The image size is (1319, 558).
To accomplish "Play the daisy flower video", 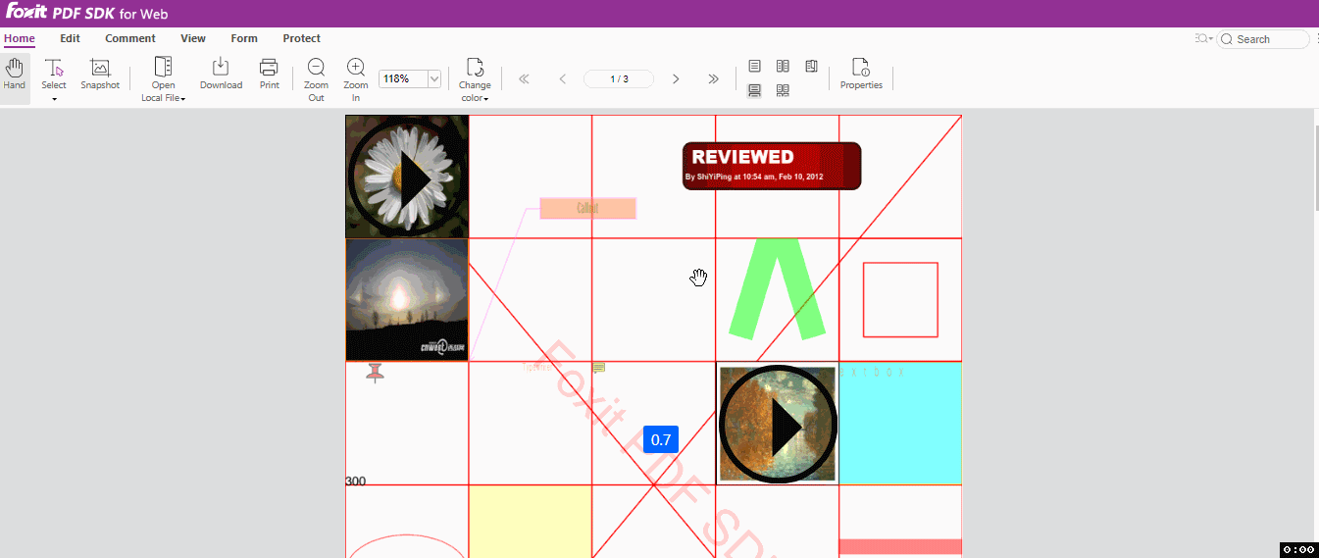I will (407, 178).
